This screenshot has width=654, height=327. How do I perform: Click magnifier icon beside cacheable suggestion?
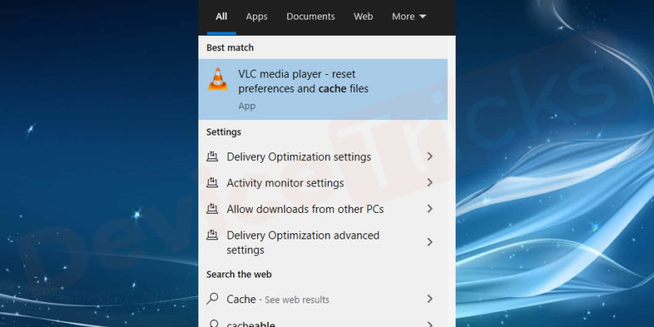point(213,324)
